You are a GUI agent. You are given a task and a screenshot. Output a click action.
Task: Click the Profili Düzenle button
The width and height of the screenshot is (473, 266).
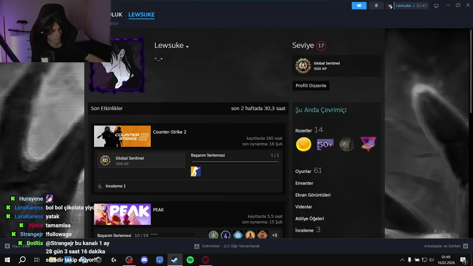(311, 86)
